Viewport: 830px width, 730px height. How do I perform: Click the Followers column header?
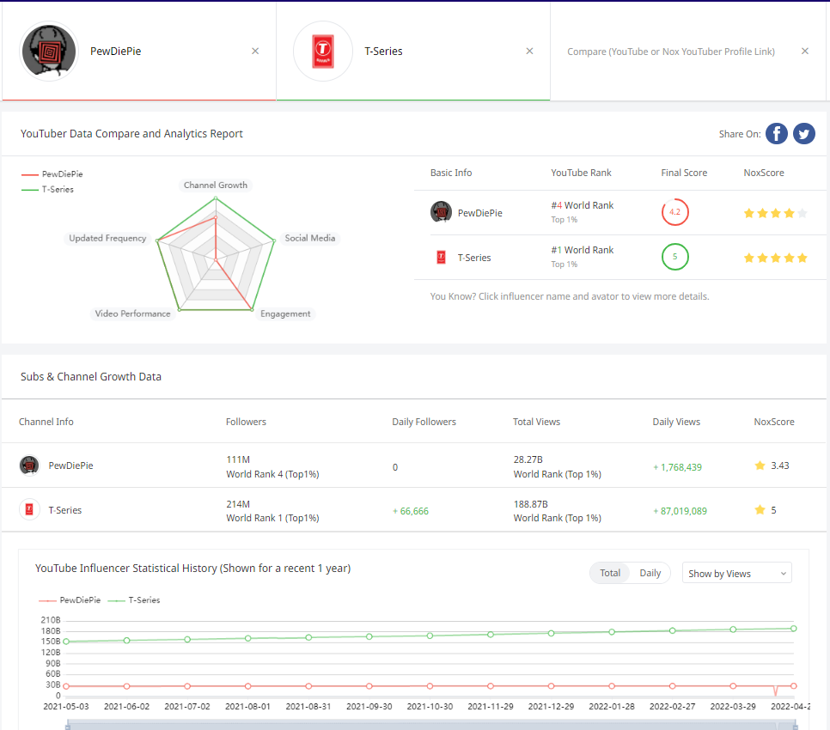[246, 423]
